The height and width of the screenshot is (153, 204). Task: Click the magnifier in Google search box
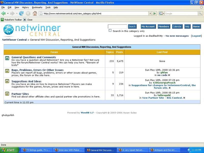coord(200,14)
